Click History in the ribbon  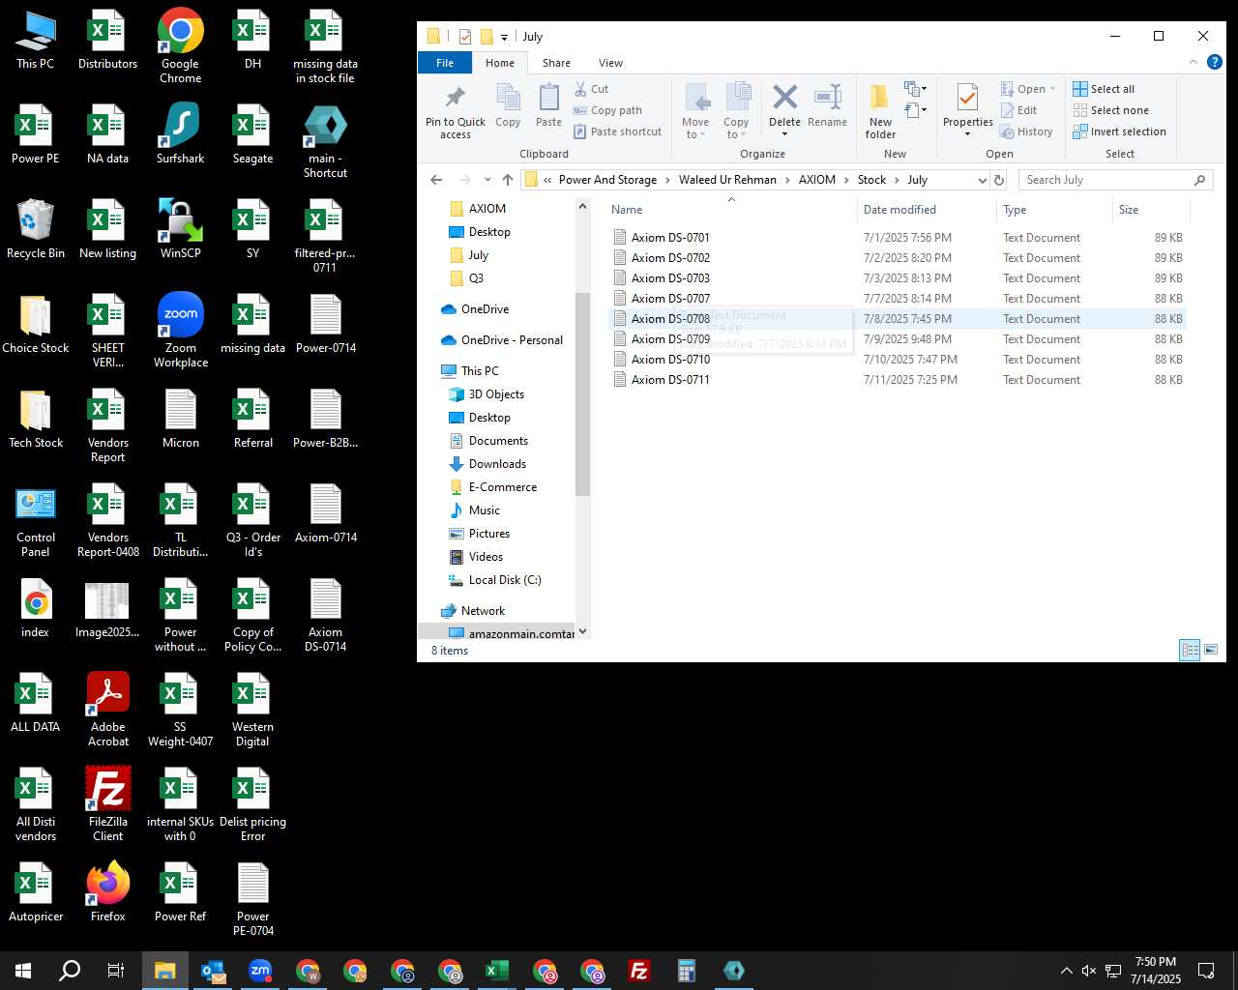click(1026, 131)
